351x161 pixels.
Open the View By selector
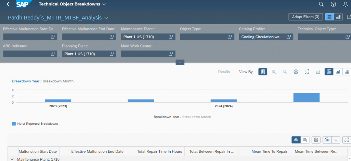click(x=246, y=72)
